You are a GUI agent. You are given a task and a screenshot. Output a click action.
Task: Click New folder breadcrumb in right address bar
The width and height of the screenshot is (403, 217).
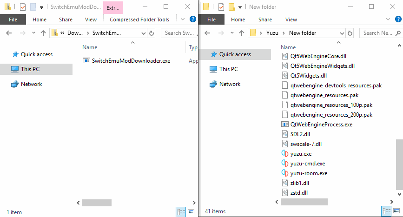pos(303,33)
